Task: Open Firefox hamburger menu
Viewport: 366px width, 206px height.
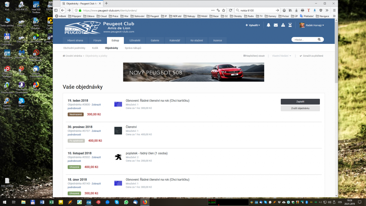Action: (334, 10)
